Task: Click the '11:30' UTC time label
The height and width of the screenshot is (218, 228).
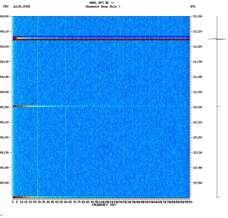Action: coord(198,62)
